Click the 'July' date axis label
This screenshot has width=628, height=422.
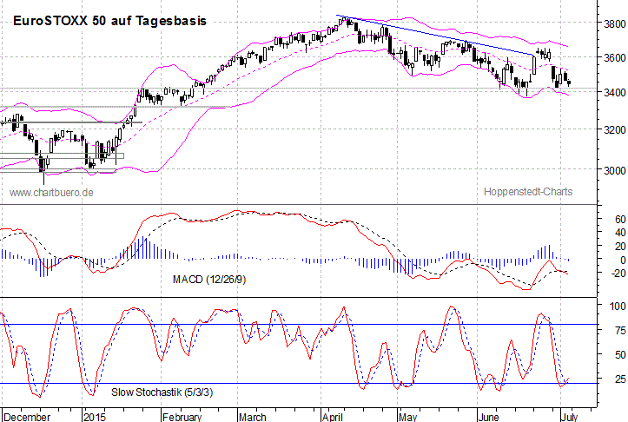[569, 417]
